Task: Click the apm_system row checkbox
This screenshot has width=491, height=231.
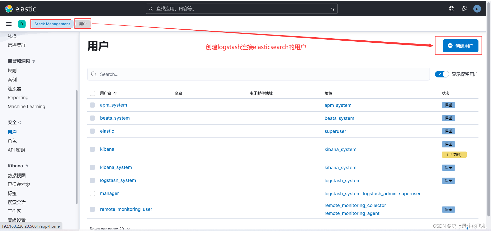Action: pyautogui.click(x=92, y=105)
